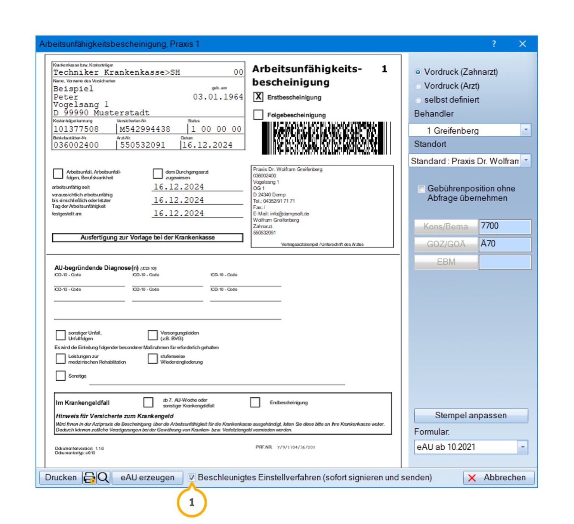Click the Drucken button
Viewport: 574px width, 524px height.
click(x=61, y=478)
